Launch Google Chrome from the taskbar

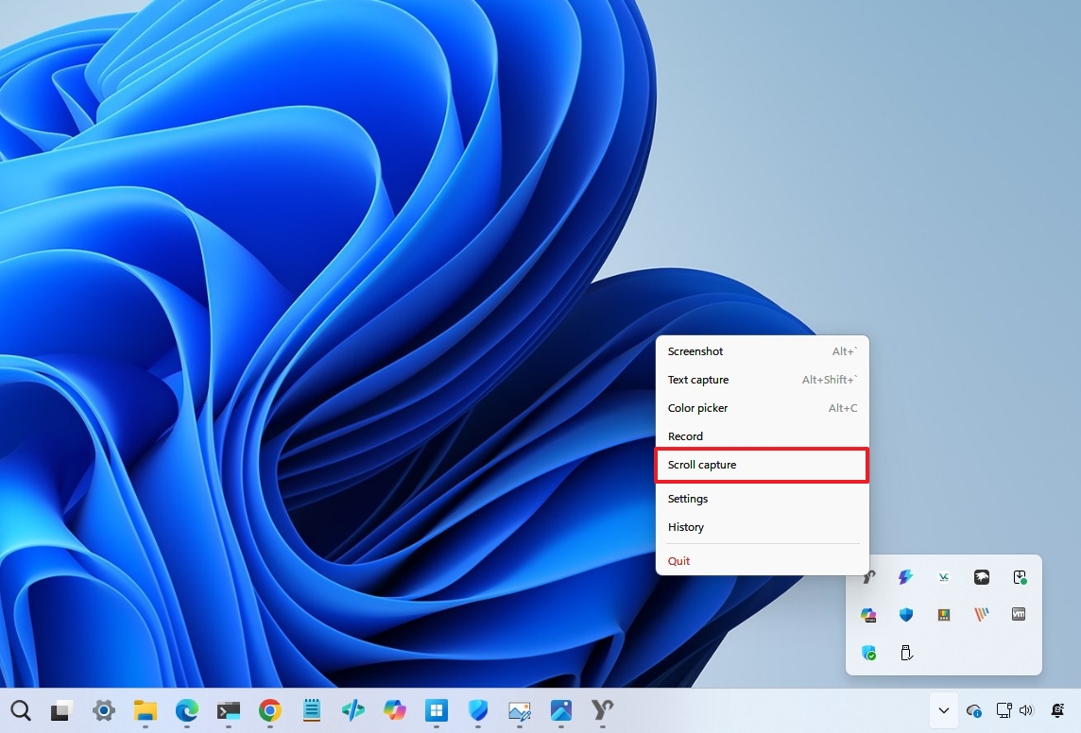click(270, 710)
